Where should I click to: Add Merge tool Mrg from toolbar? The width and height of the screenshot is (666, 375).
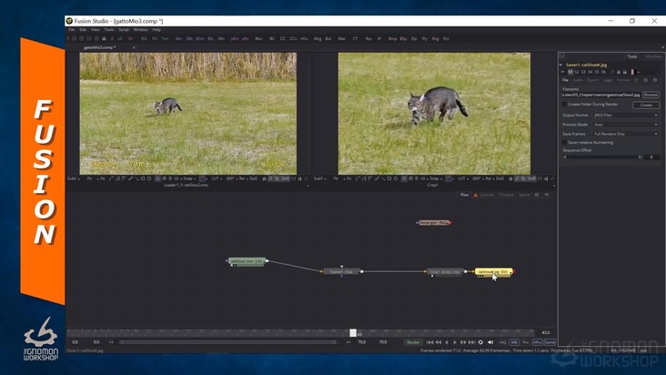318,38
